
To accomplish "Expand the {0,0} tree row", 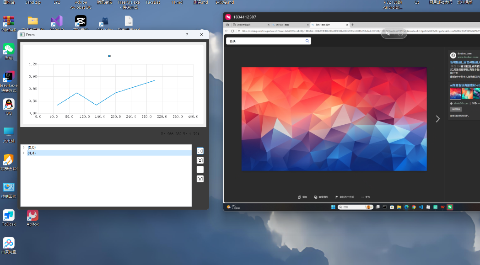I will tap(24, 147).
